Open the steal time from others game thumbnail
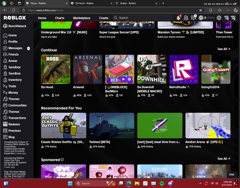The width and height of the screenshot is (240, 188). pyautogui.click(x=160, y=125)
